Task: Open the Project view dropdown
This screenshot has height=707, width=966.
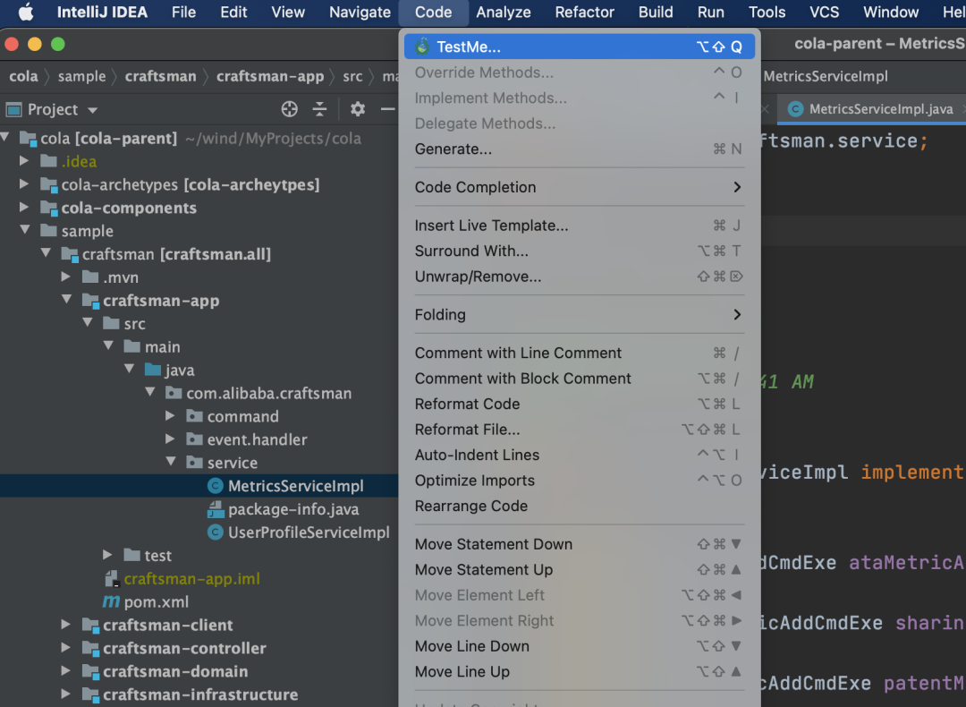Action: click(x=92, y=110)
